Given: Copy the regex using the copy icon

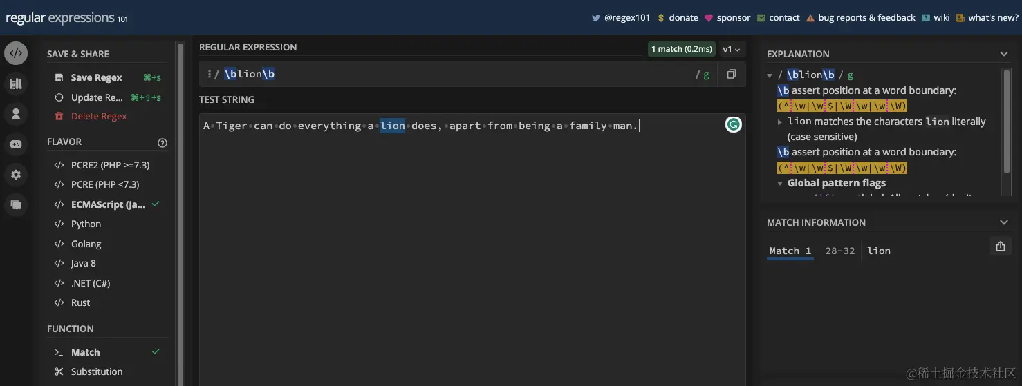Looking at the screenshot, I should [732, 74].
